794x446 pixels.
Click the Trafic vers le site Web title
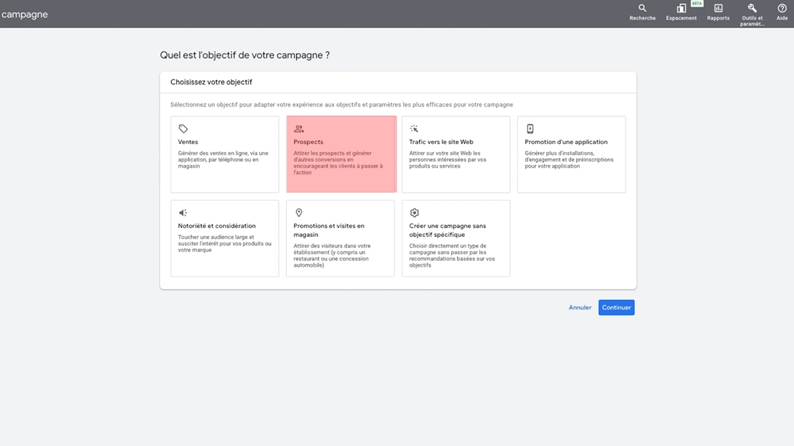point(441,142)
